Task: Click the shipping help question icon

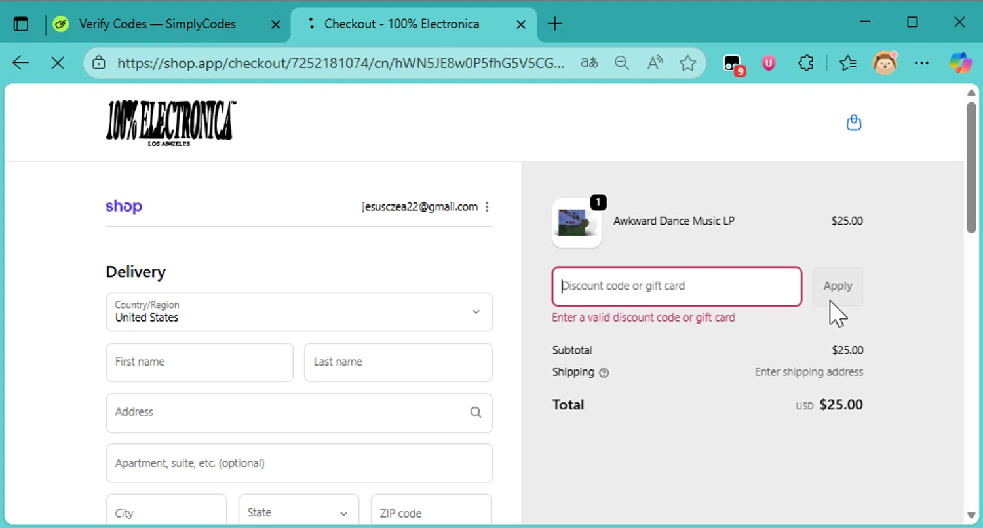Action: pyautogui.click(x=604, y=373)
